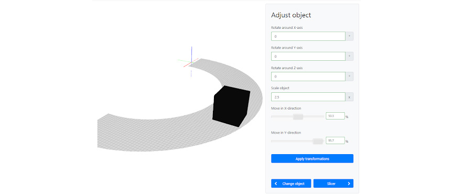The image size is (453, 195).
Task: Click the right chevron on Slicer
Action: coord(349,183)
